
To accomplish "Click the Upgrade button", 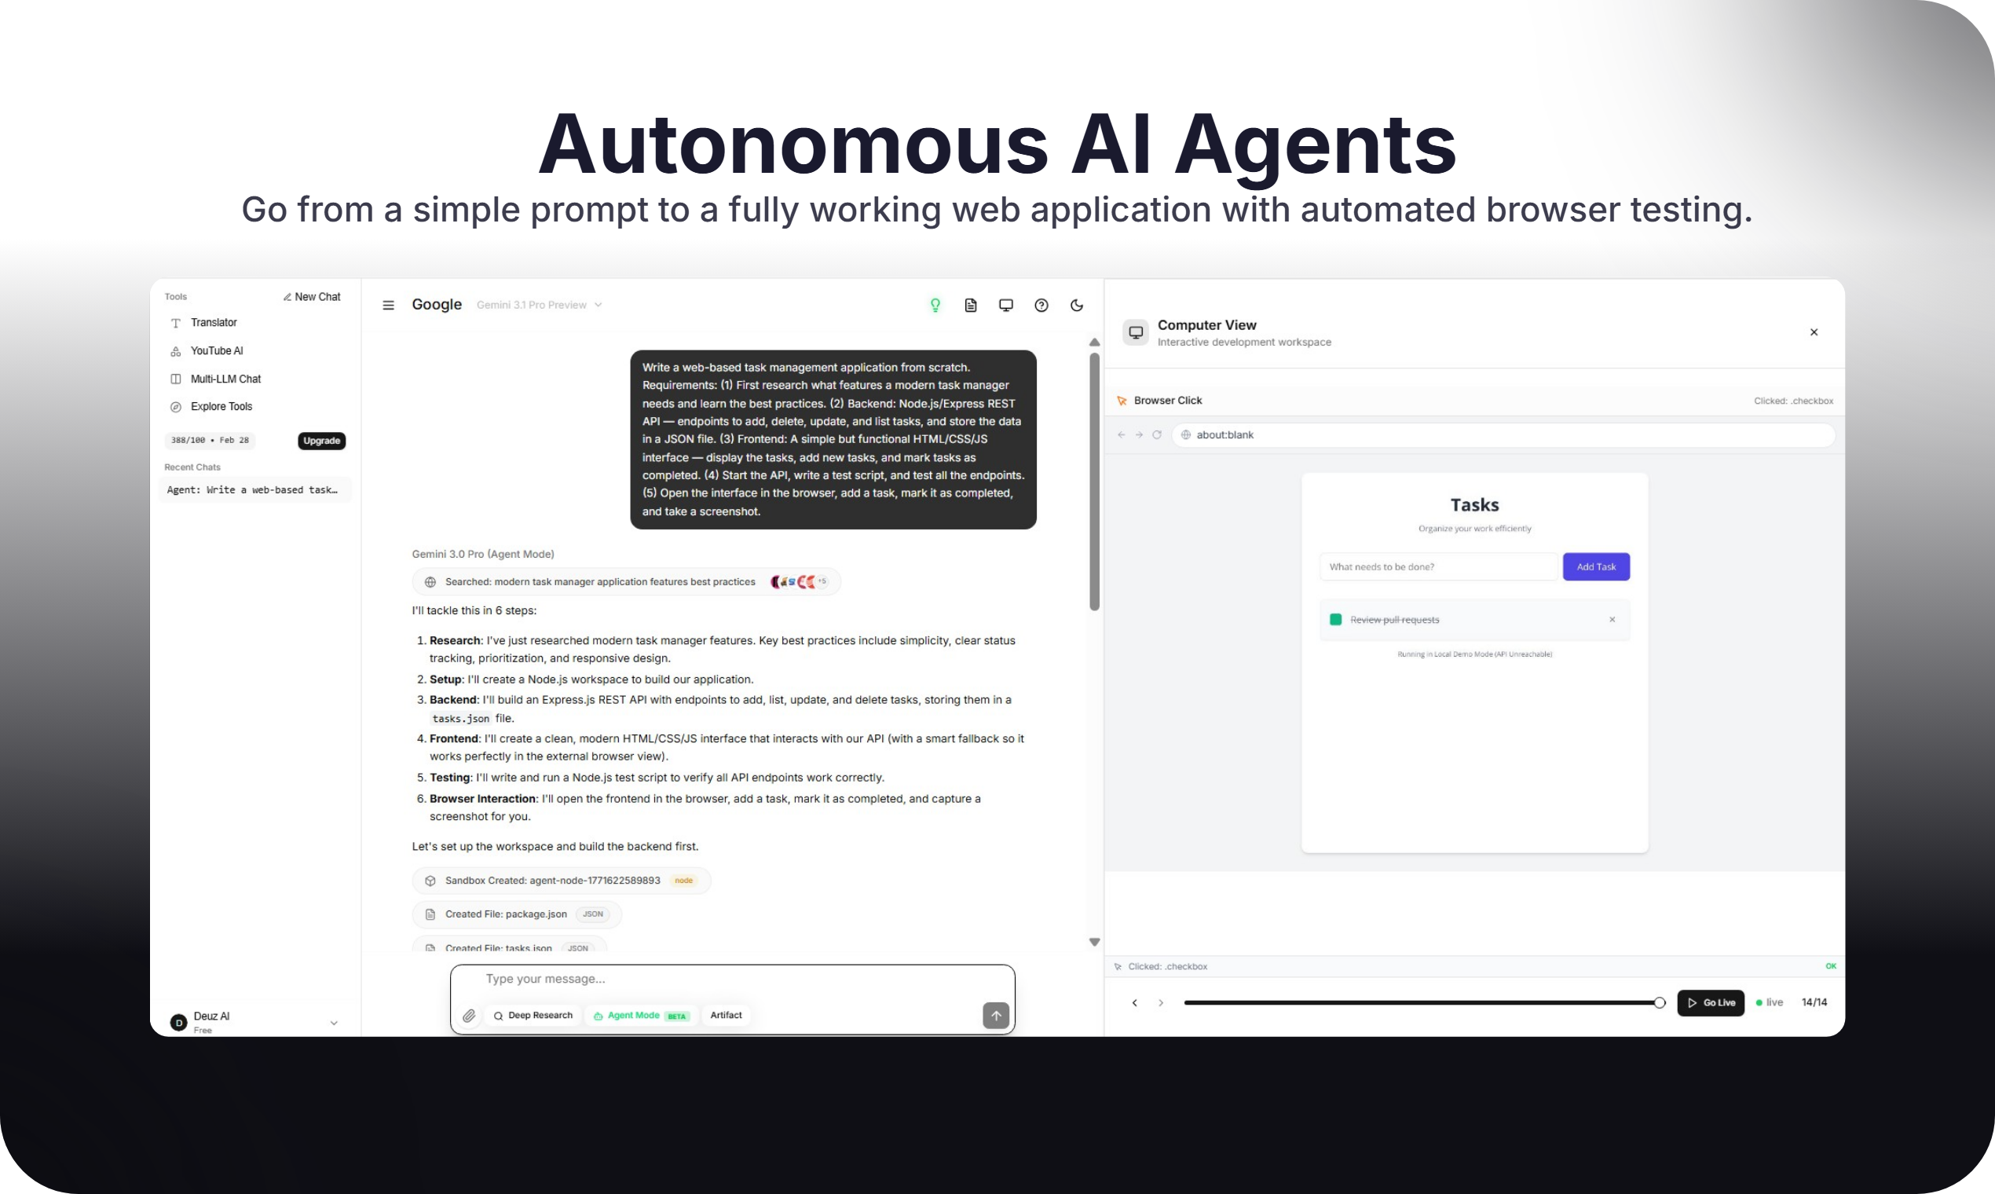I will point(321,441).
